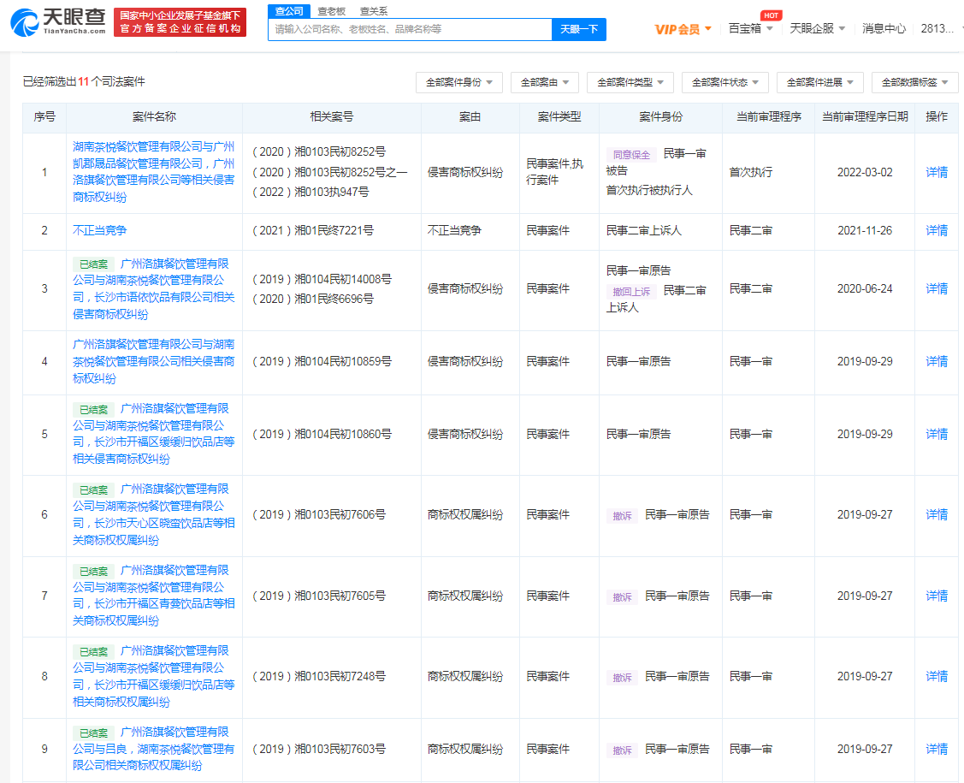Viewport: 964px width, 783px height.
Task: Switch to the 查关系 search tab
Action: 373,11
